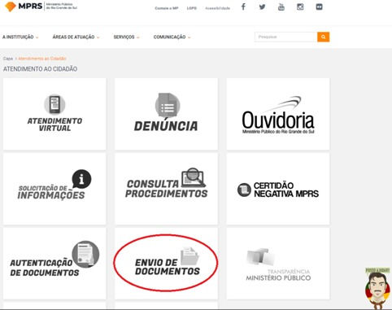This screenshot has width=392, height=310.
Task: Open Certidão Negativa MPRS tile
Action: tap(278, 189)
